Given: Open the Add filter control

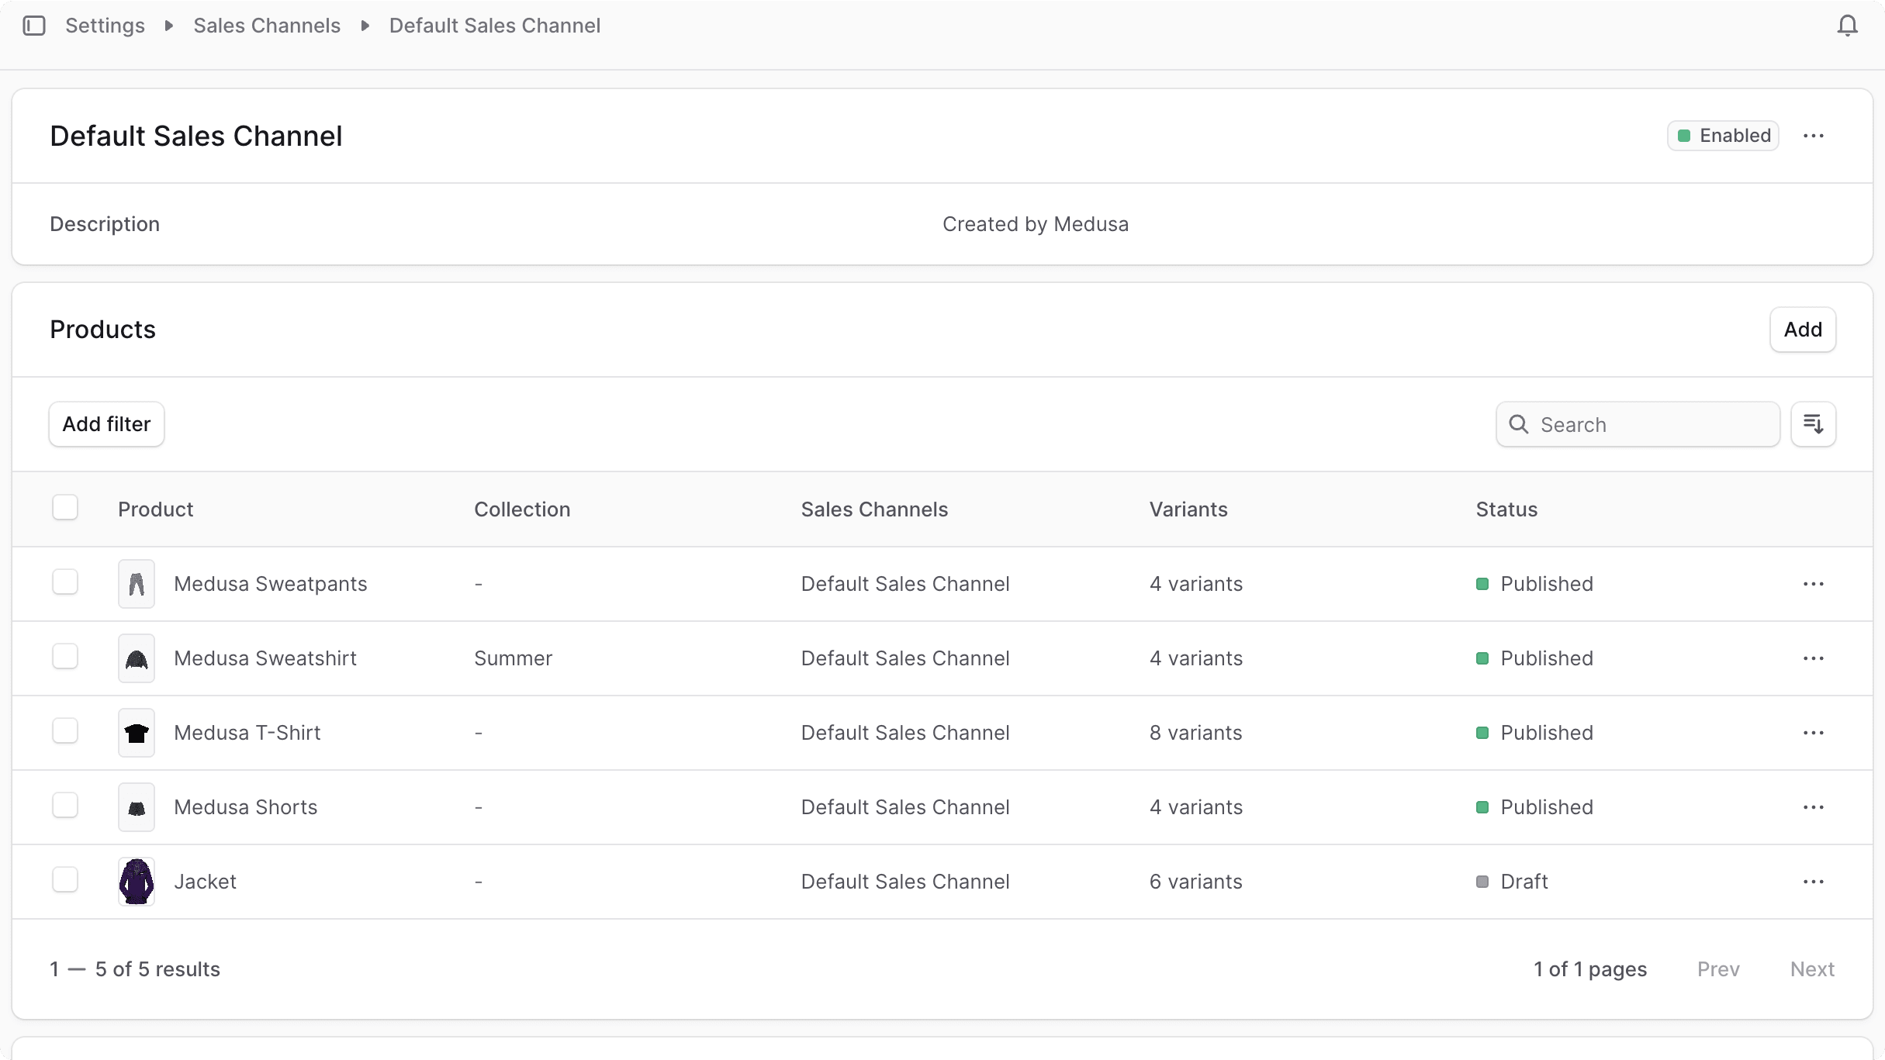Looking at the screenshot, I should pos(106,423).
